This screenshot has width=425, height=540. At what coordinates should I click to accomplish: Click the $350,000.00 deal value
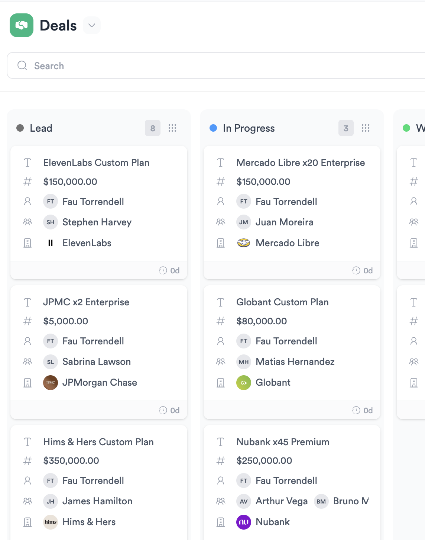tap(71, 460)
